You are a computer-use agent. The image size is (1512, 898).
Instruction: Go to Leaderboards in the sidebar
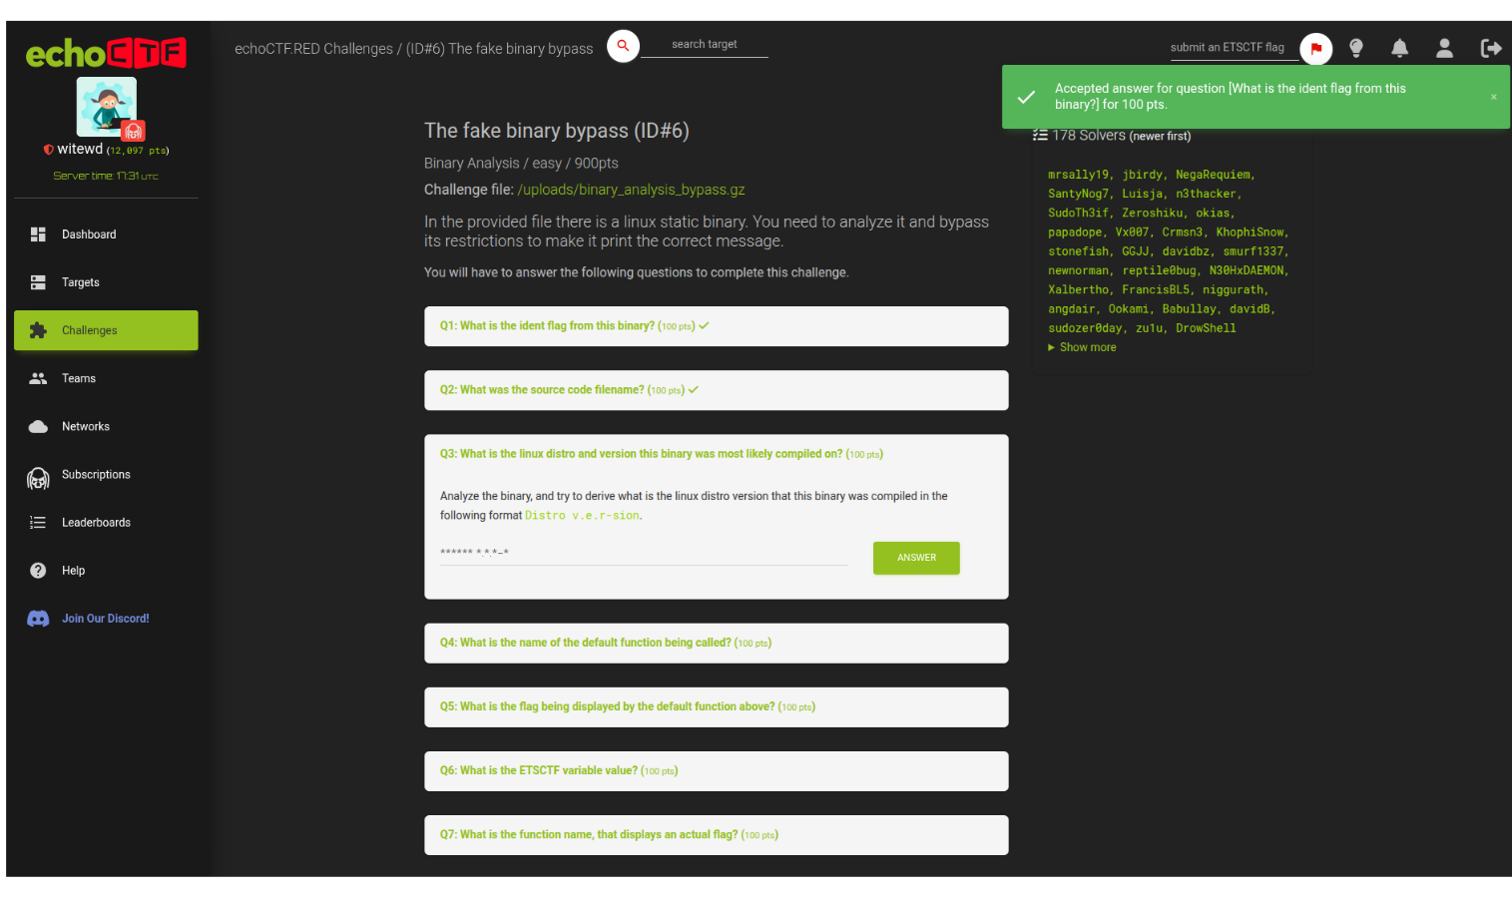[x=96, y=523]
